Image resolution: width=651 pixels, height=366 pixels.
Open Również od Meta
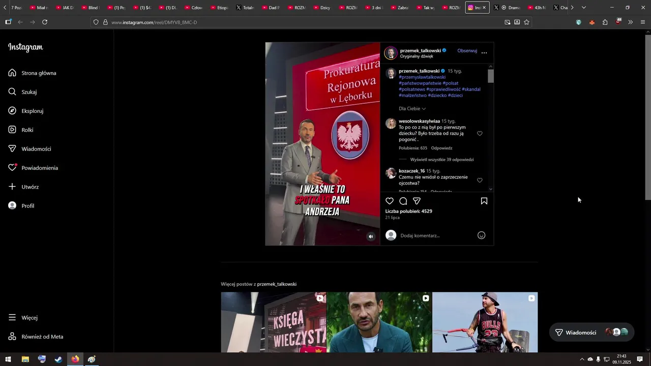tap(36, 337)
